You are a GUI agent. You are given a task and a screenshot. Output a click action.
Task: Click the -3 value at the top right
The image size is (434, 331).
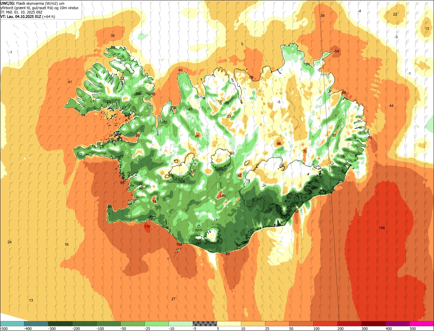coord(396,37)
